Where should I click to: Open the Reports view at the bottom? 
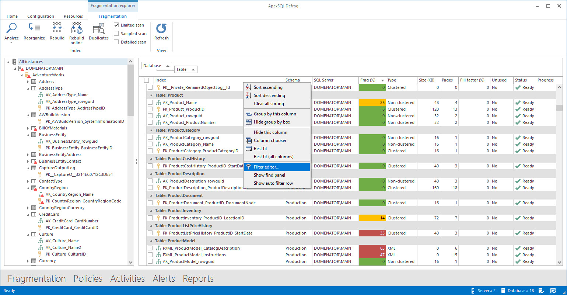coord(198,279)
